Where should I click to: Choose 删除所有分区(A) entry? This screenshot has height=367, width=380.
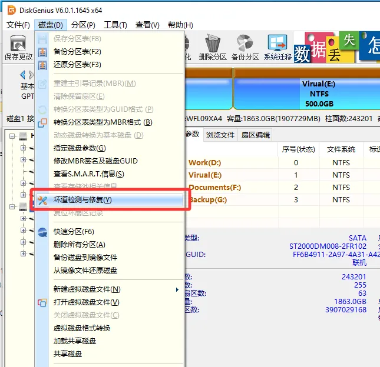tap(110, 245)
